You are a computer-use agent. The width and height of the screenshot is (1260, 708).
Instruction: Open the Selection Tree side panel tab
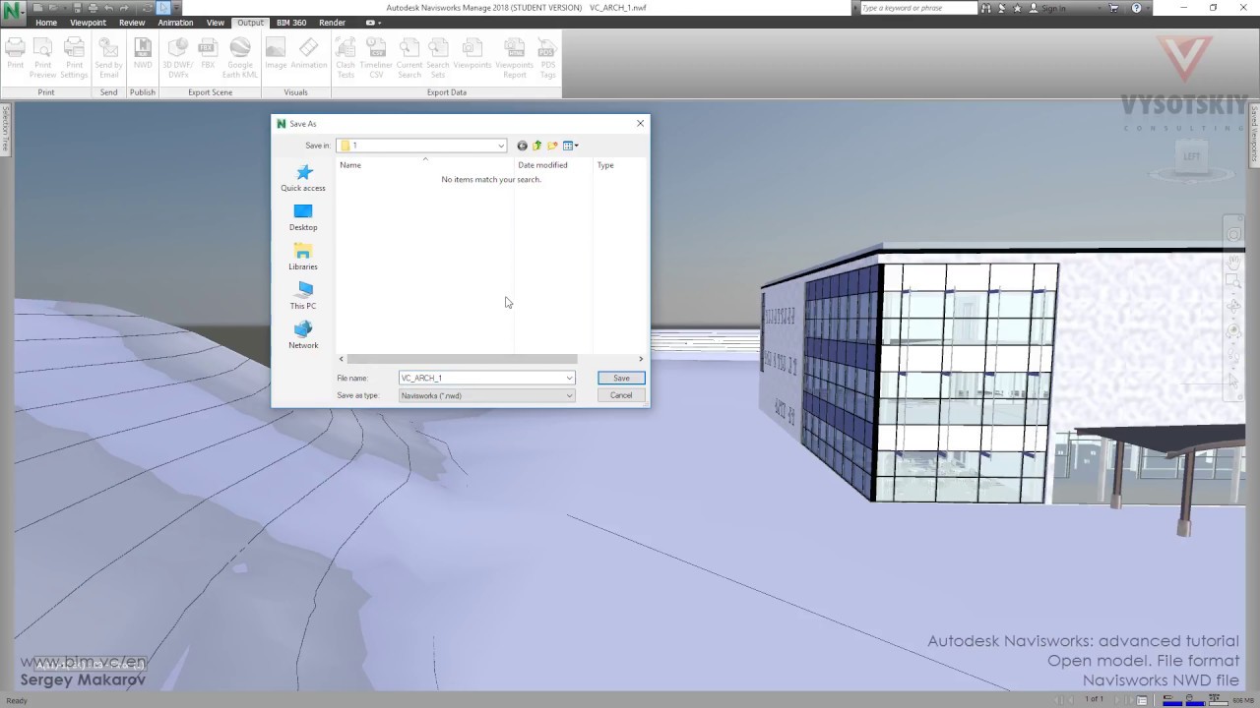[x=5, y=130]
